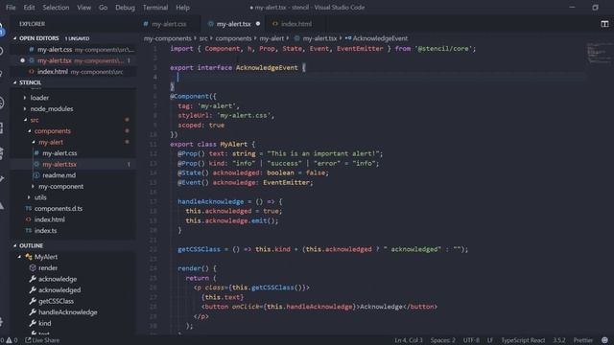
Task: Click the hash icon of my-alert.css in the STENCIL tree
Action: [x=36, y=153]
